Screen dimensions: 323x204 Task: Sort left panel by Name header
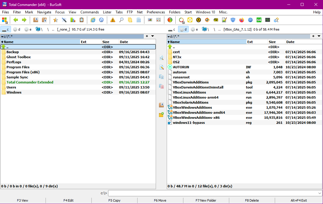[x=40, y=42]
